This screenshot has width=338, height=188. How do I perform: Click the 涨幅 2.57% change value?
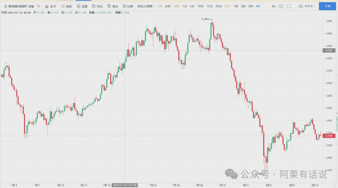101,13
